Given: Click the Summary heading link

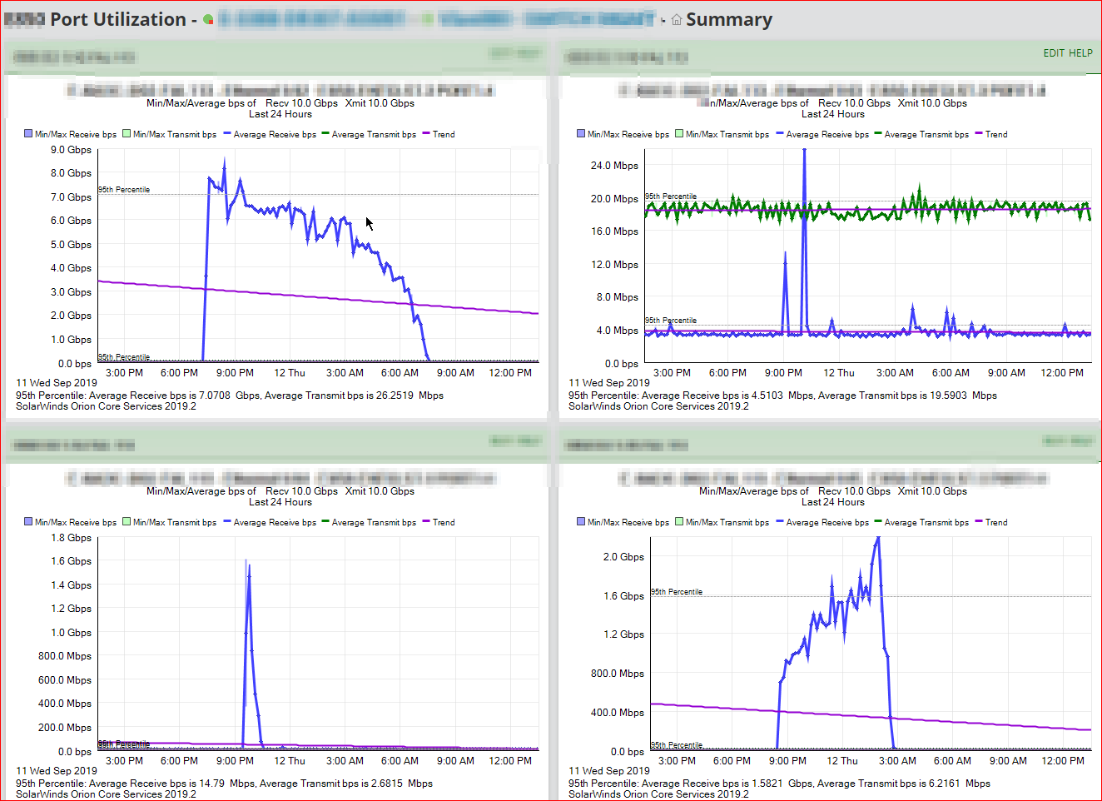Looking at the screenshot, I should (729, 20).
